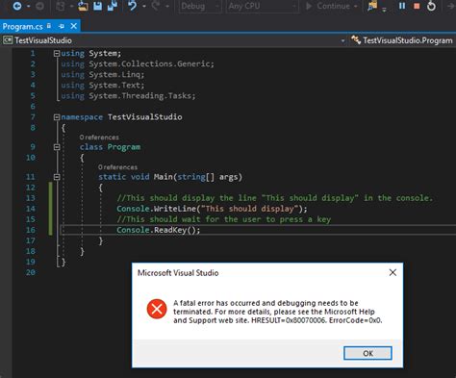Click the Open File folder icon
This screenshot has height=378, width=456.
83,6
